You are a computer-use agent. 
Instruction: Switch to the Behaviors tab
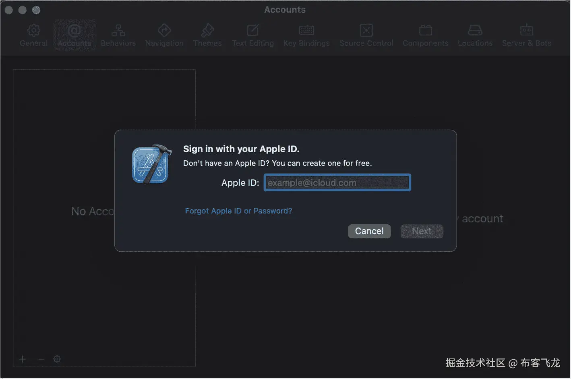[x=118, y=35]
